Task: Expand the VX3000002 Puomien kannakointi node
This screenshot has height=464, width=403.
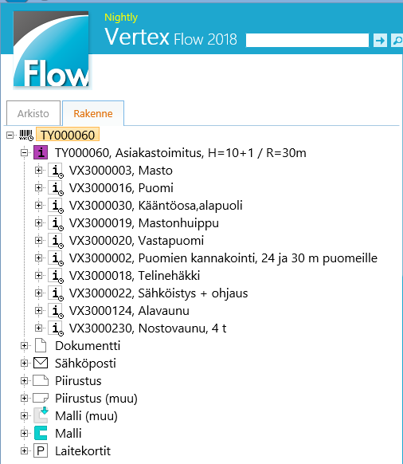Action: 38,258
